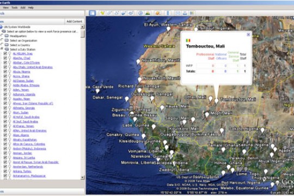Open the Add menu
Viewport: 294px width, 196px height.
[x=23, y=8]
